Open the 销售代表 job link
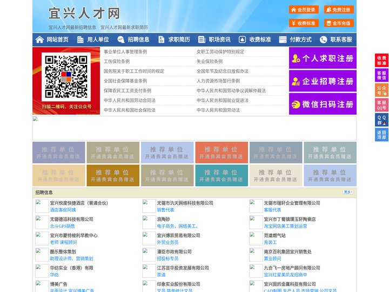This screenshot has width=389, height=292. [x=165, y=210]
